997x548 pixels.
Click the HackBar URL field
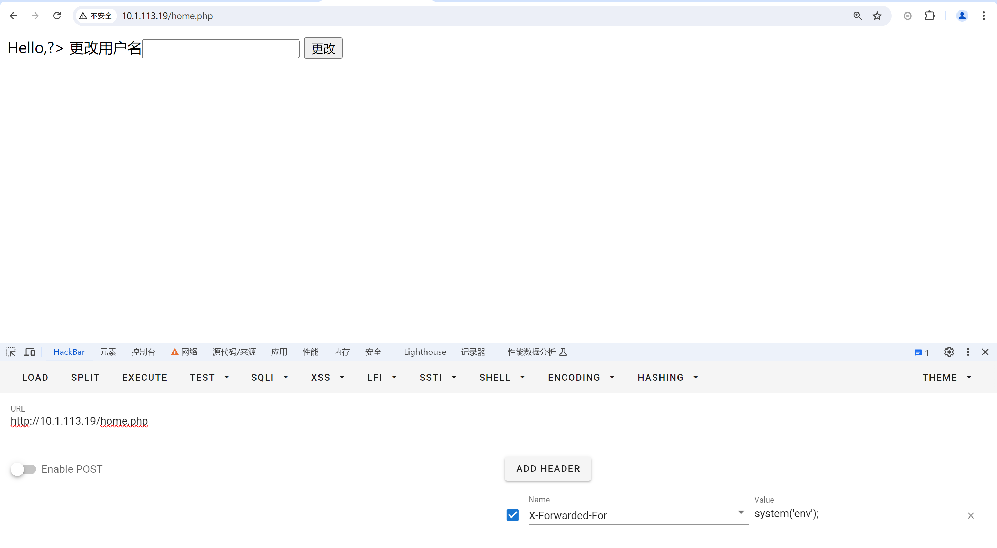(x=496, y=421)
